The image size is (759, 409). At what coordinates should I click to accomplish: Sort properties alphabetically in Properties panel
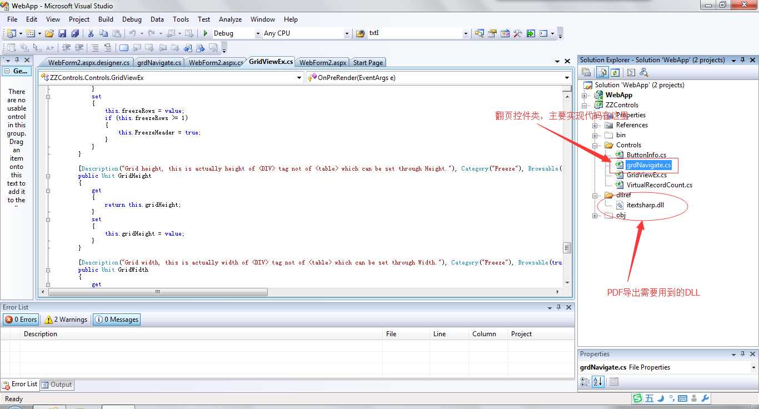pyautogui.click(x=598, y=382)
